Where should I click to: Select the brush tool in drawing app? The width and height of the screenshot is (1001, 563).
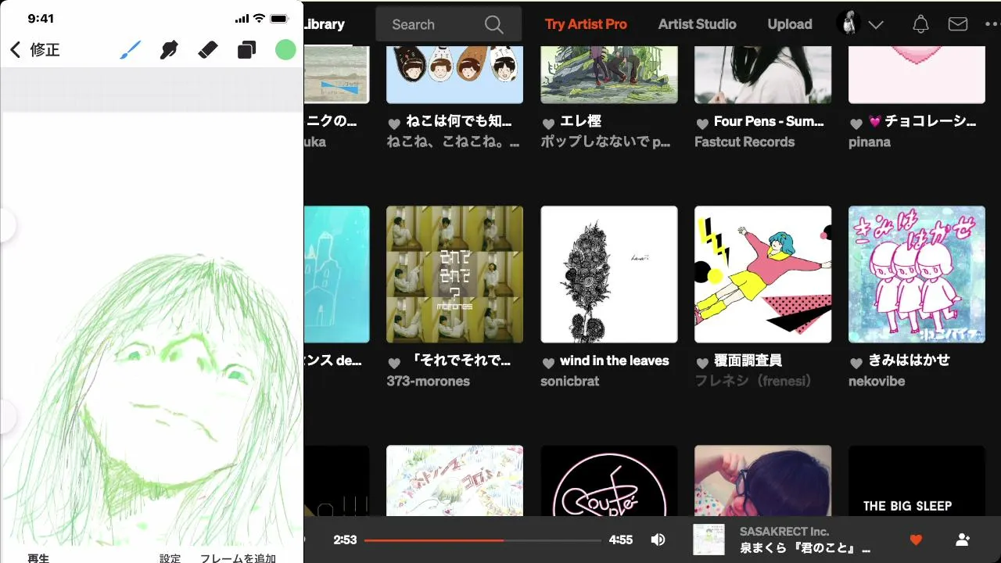coord(131,50)
